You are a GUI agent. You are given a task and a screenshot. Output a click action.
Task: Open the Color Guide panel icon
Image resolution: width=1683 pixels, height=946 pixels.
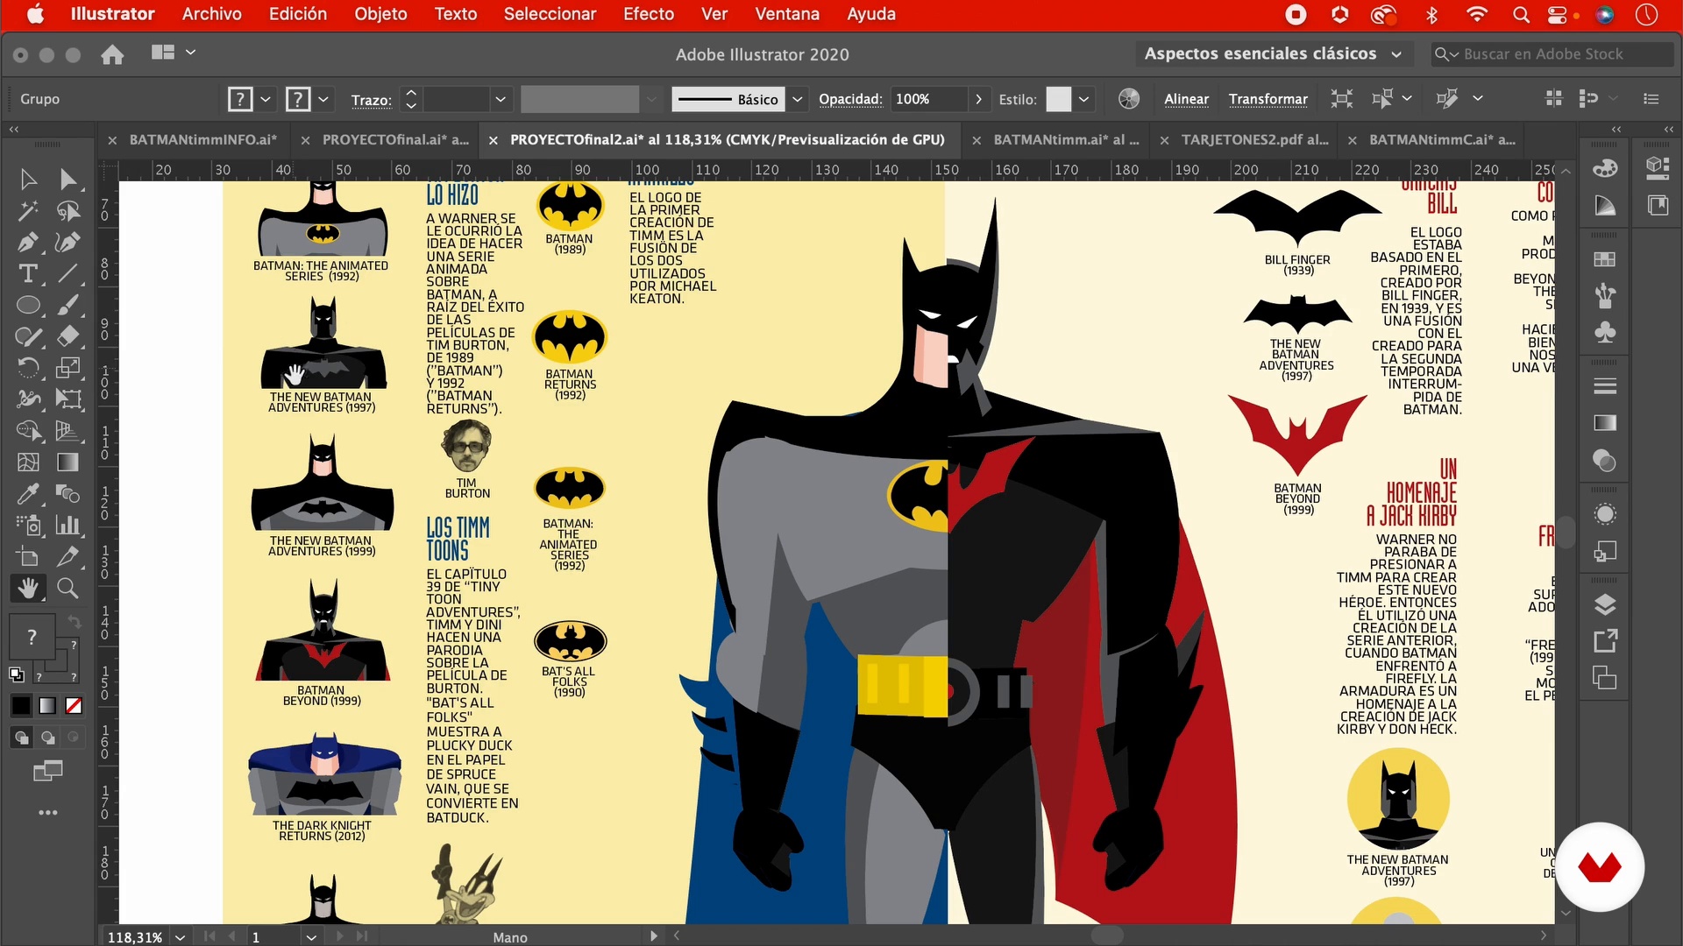tap(1605, 206)
